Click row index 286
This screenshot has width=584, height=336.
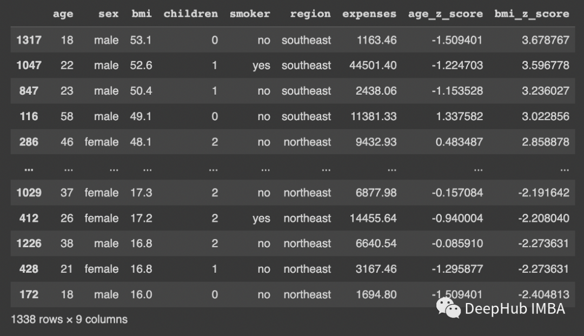(29, 142)
